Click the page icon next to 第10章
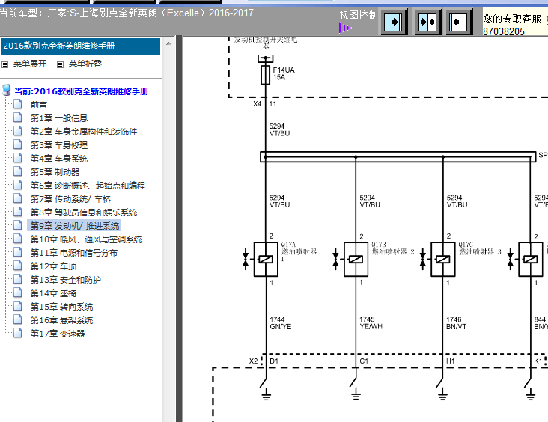 [x=18, y=239]
